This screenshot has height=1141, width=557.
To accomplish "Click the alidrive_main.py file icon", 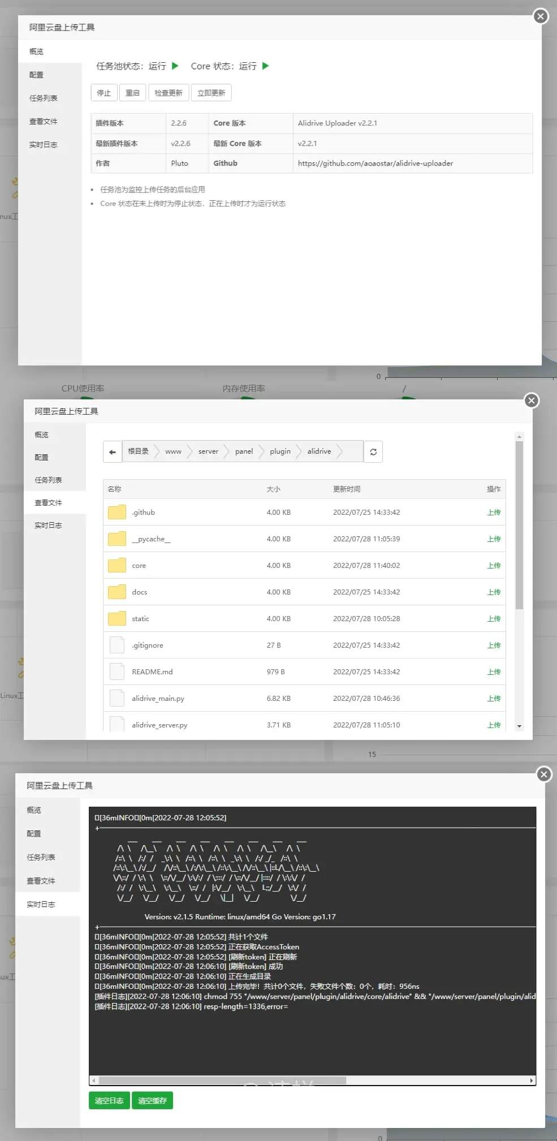I will coord(117,698).
